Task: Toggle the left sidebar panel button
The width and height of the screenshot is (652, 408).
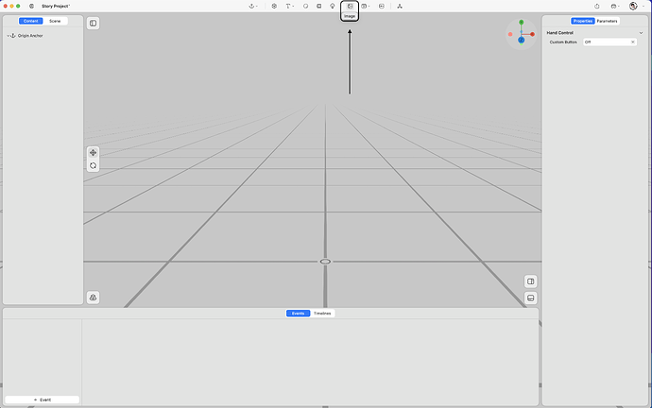Action: [93, 24]
